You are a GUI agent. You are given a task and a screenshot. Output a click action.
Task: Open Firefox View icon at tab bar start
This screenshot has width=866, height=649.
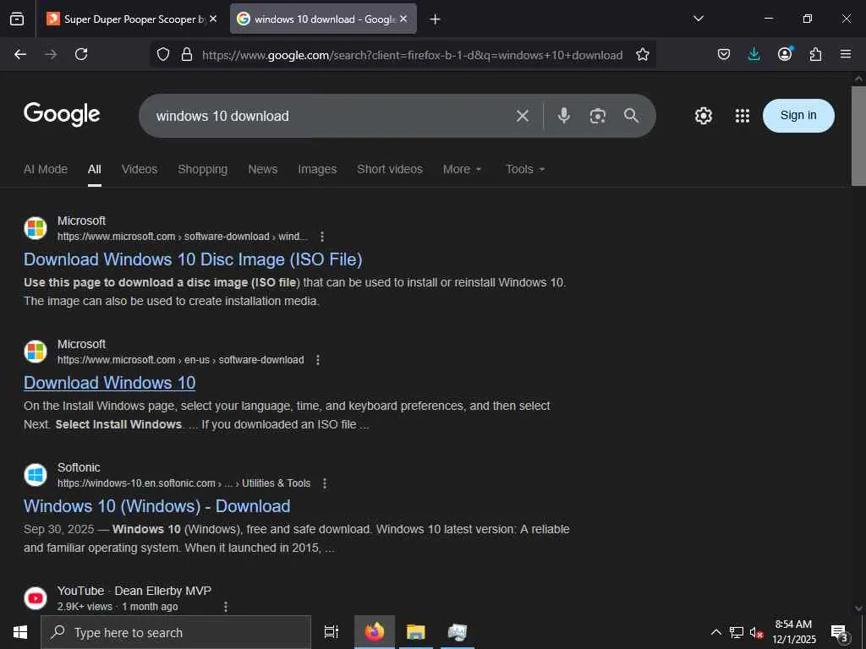click(x=17, y=19)
